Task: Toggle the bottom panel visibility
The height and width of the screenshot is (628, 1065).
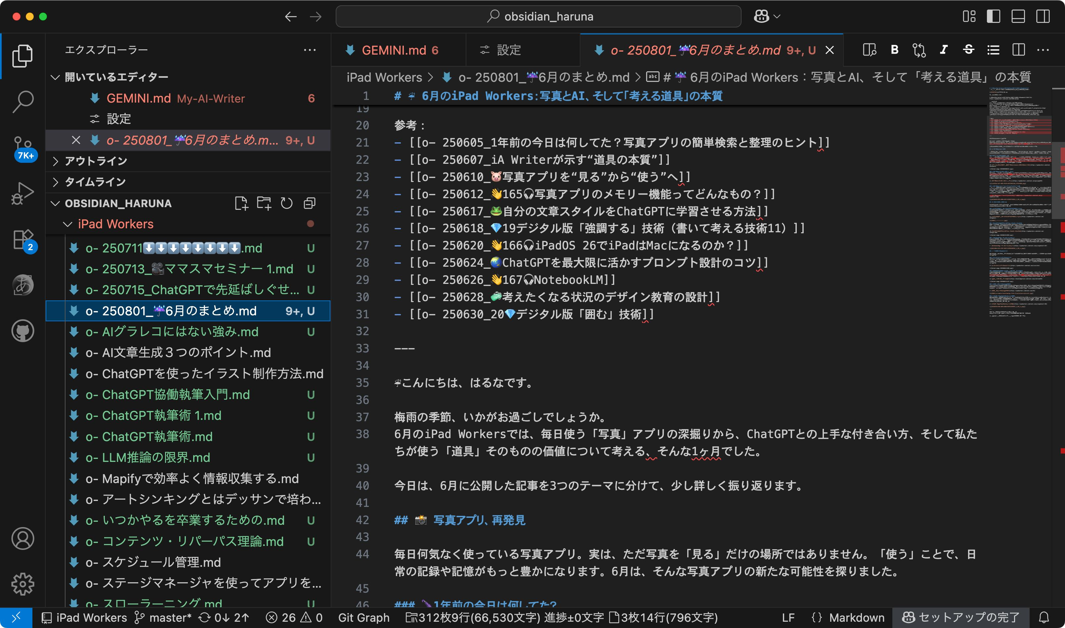Action: pos(1018,17)
